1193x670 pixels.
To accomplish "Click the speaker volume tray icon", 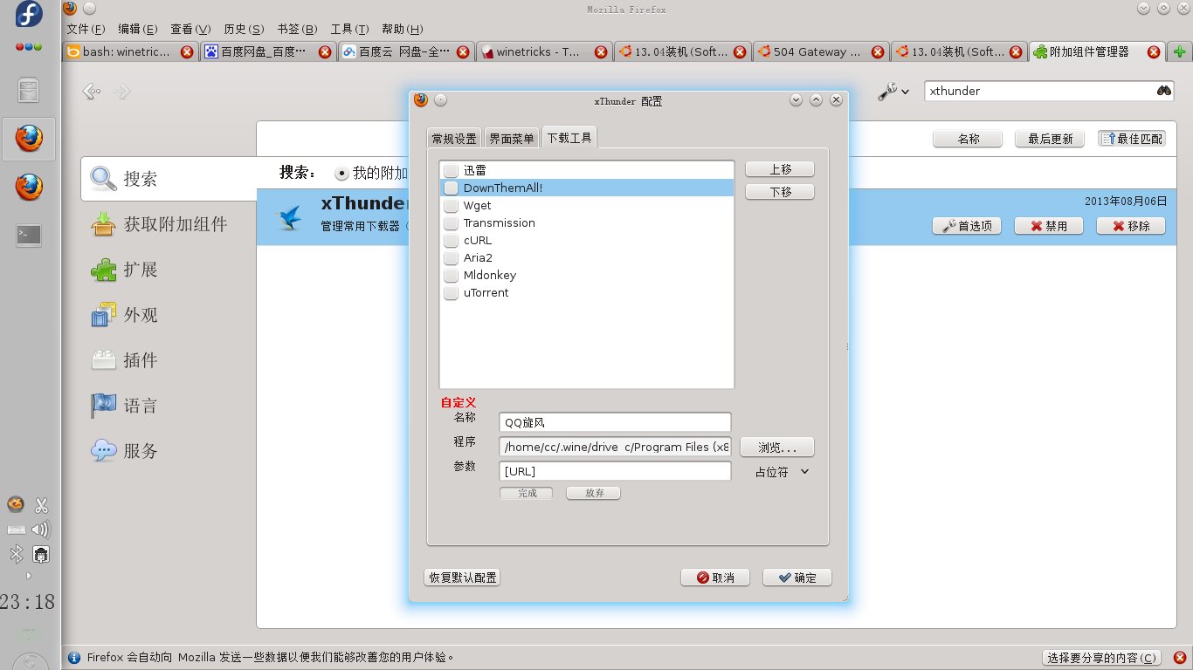I will coord(40,529).
